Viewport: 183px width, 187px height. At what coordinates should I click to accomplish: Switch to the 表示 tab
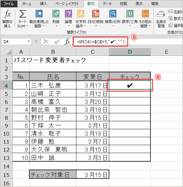(139, 4)
